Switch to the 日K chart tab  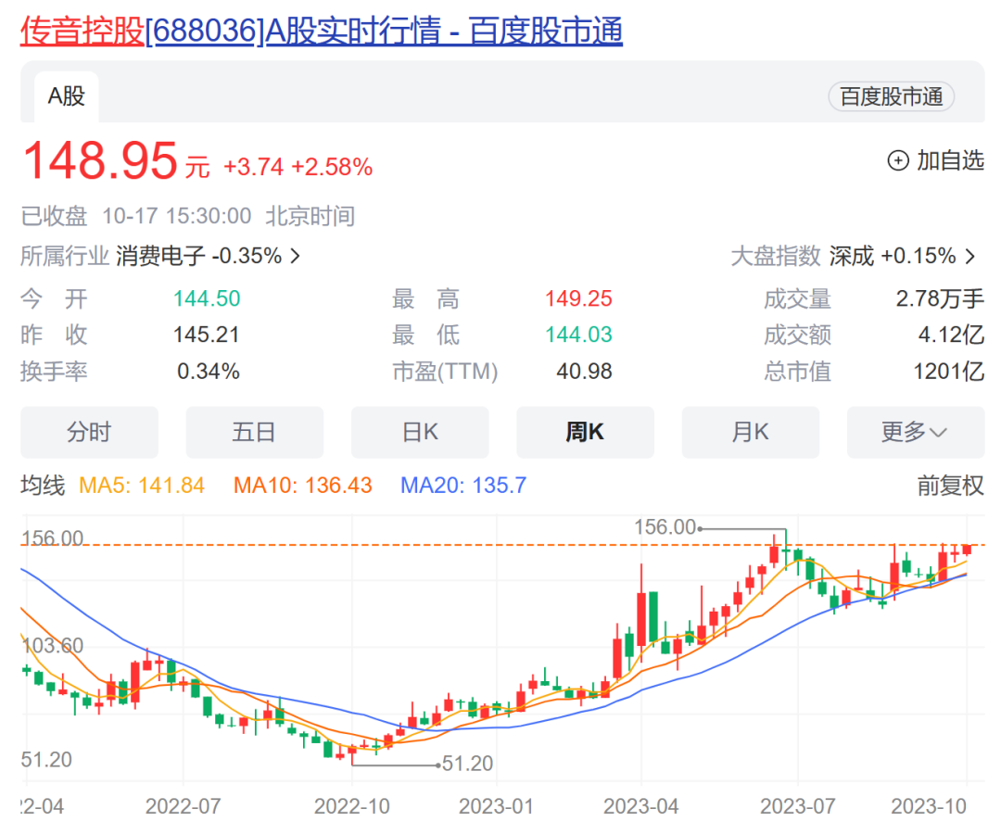[x=420, y=432]
